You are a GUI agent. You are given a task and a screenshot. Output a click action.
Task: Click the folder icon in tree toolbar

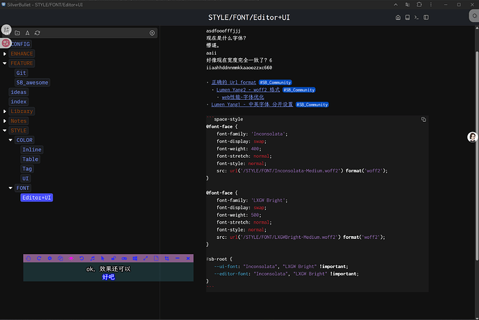pos(17,33)
